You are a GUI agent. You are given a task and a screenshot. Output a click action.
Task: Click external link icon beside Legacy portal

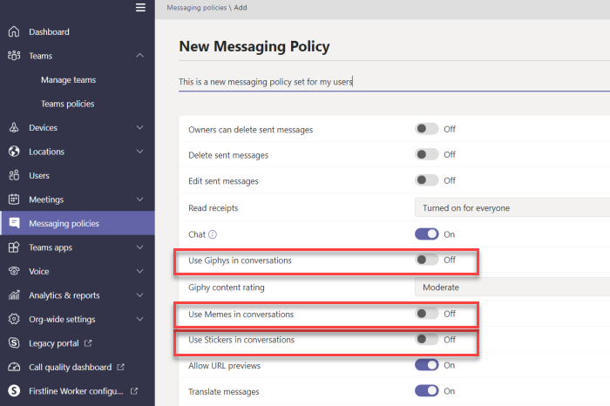pos(88,343)
